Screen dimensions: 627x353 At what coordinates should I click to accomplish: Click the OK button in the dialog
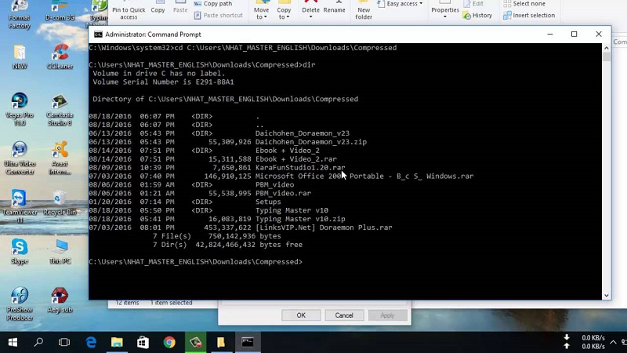[x=301, y=315]
